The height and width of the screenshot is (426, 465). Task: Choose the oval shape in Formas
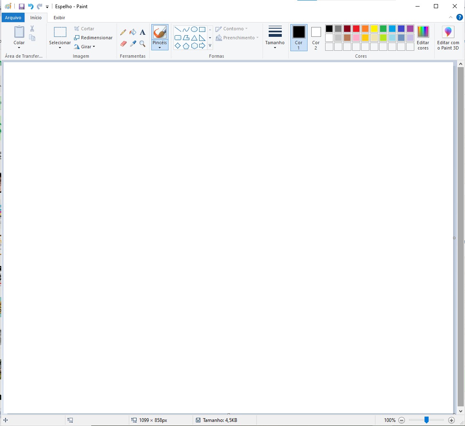(194, 29)
